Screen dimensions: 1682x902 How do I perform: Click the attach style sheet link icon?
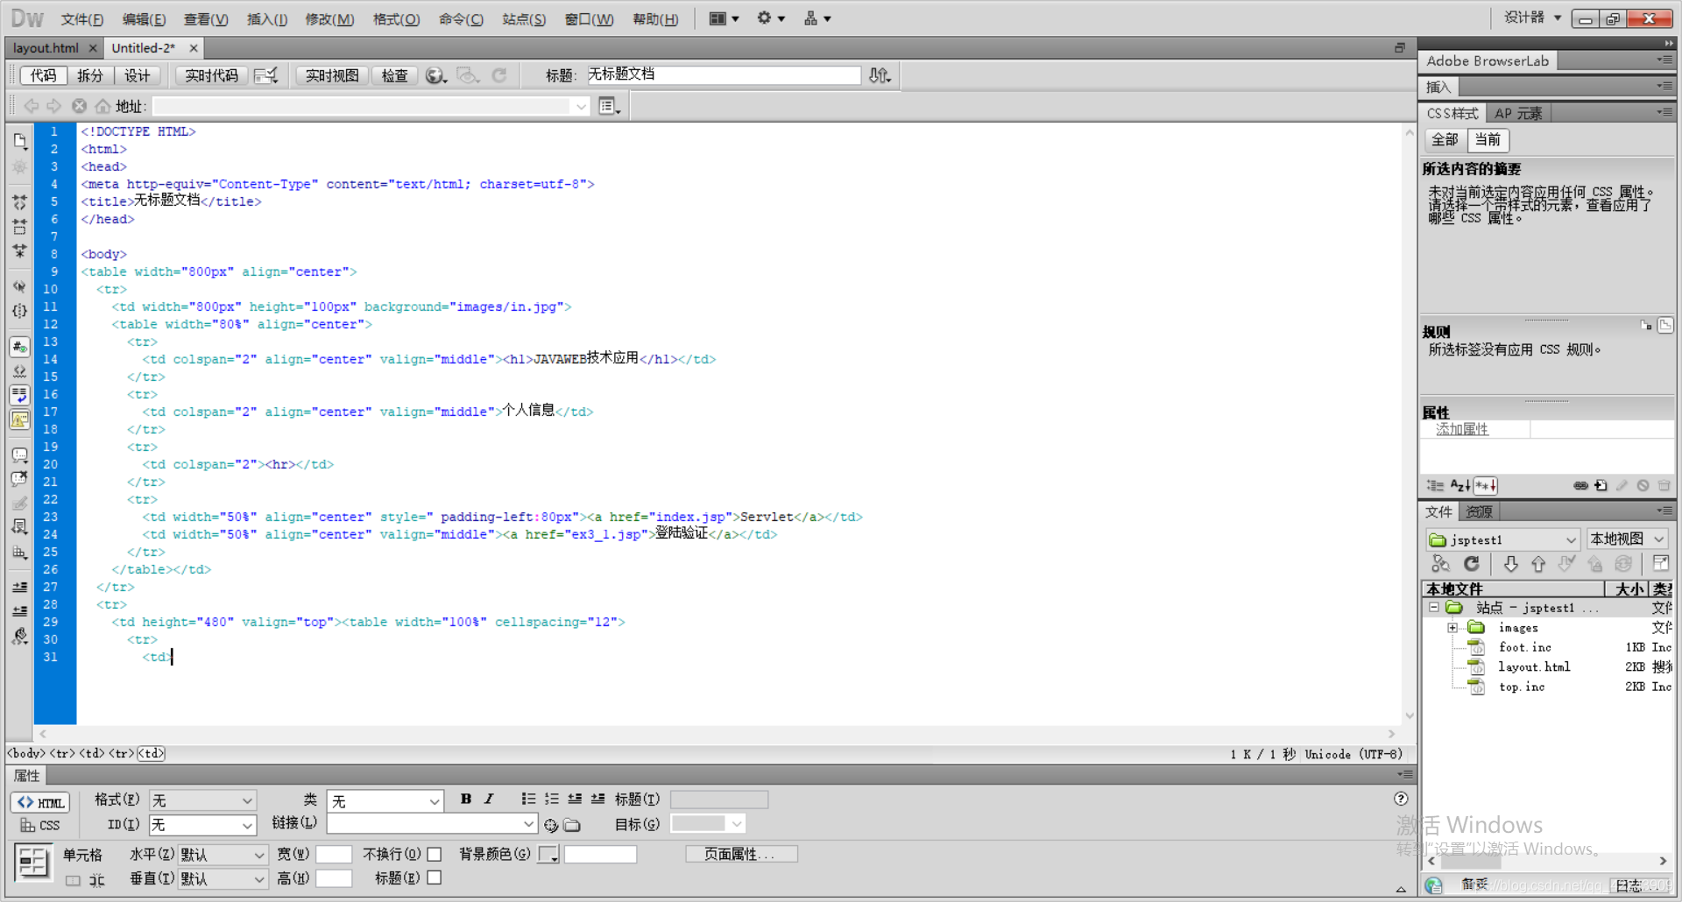click(1580, 485)
